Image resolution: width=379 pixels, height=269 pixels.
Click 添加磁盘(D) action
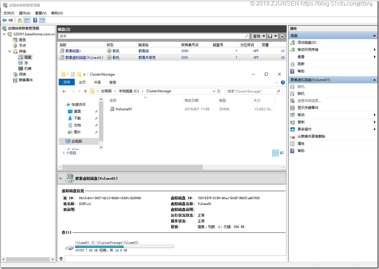click(307, 42)
